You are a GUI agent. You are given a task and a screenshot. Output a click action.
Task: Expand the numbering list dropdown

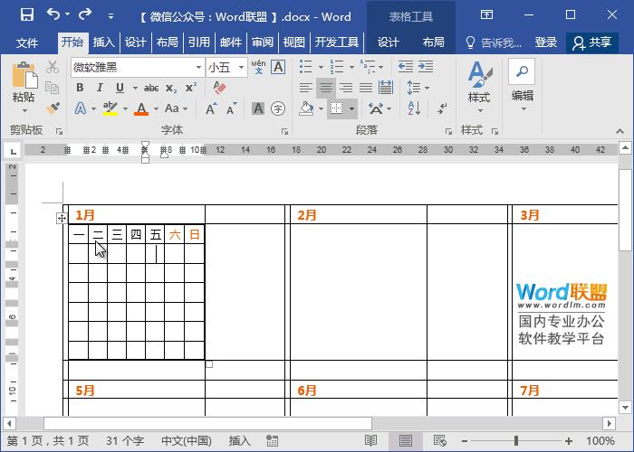point(351,67)
